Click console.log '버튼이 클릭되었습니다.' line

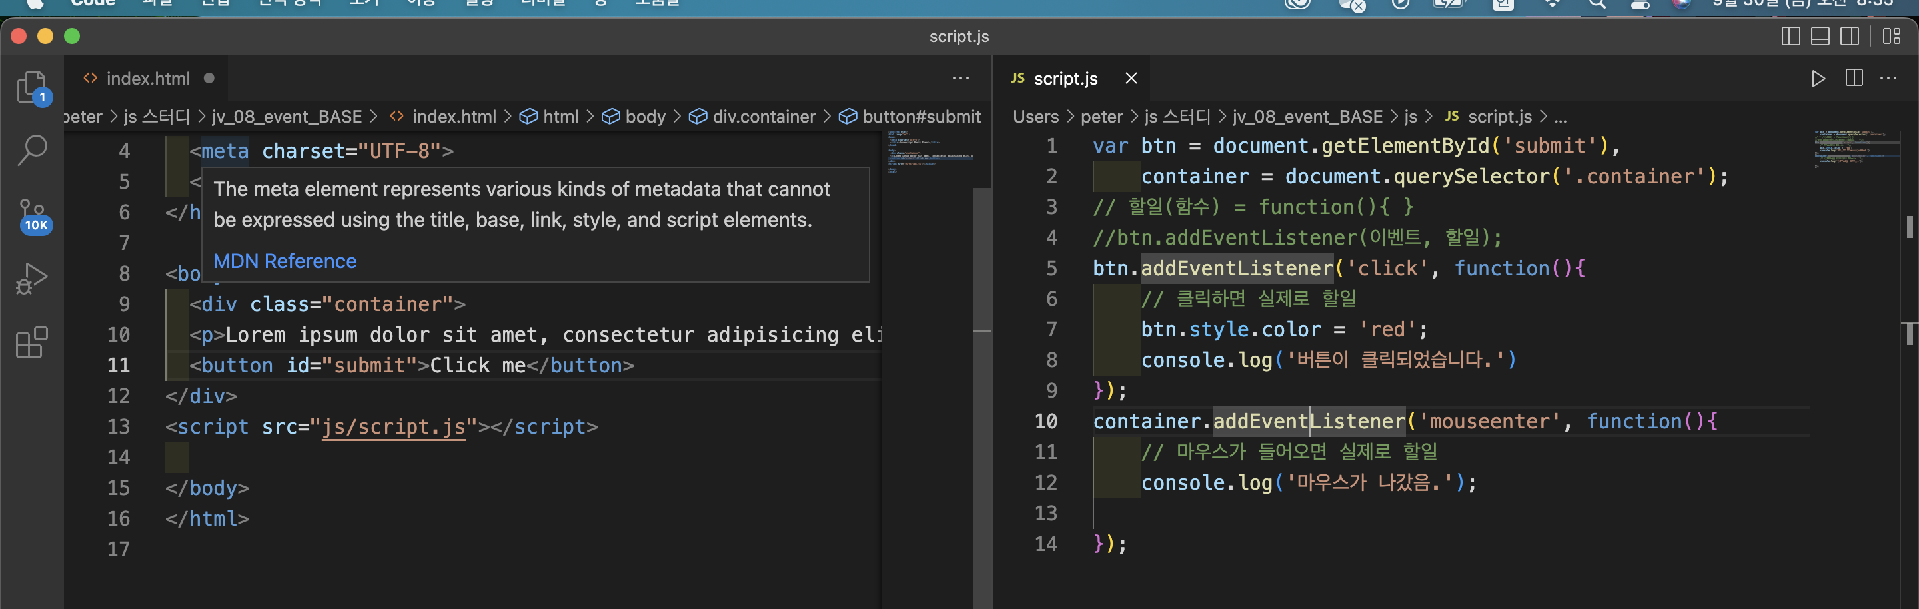(x=1328, y=360)
